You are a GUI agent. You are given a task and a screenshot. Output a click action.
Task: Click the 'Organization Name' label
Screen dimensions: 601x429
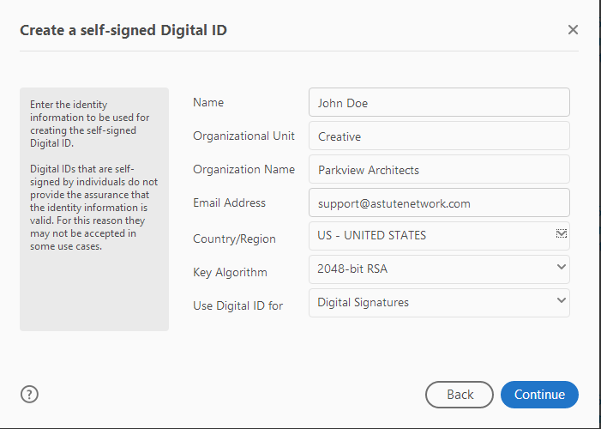(243, 169)
